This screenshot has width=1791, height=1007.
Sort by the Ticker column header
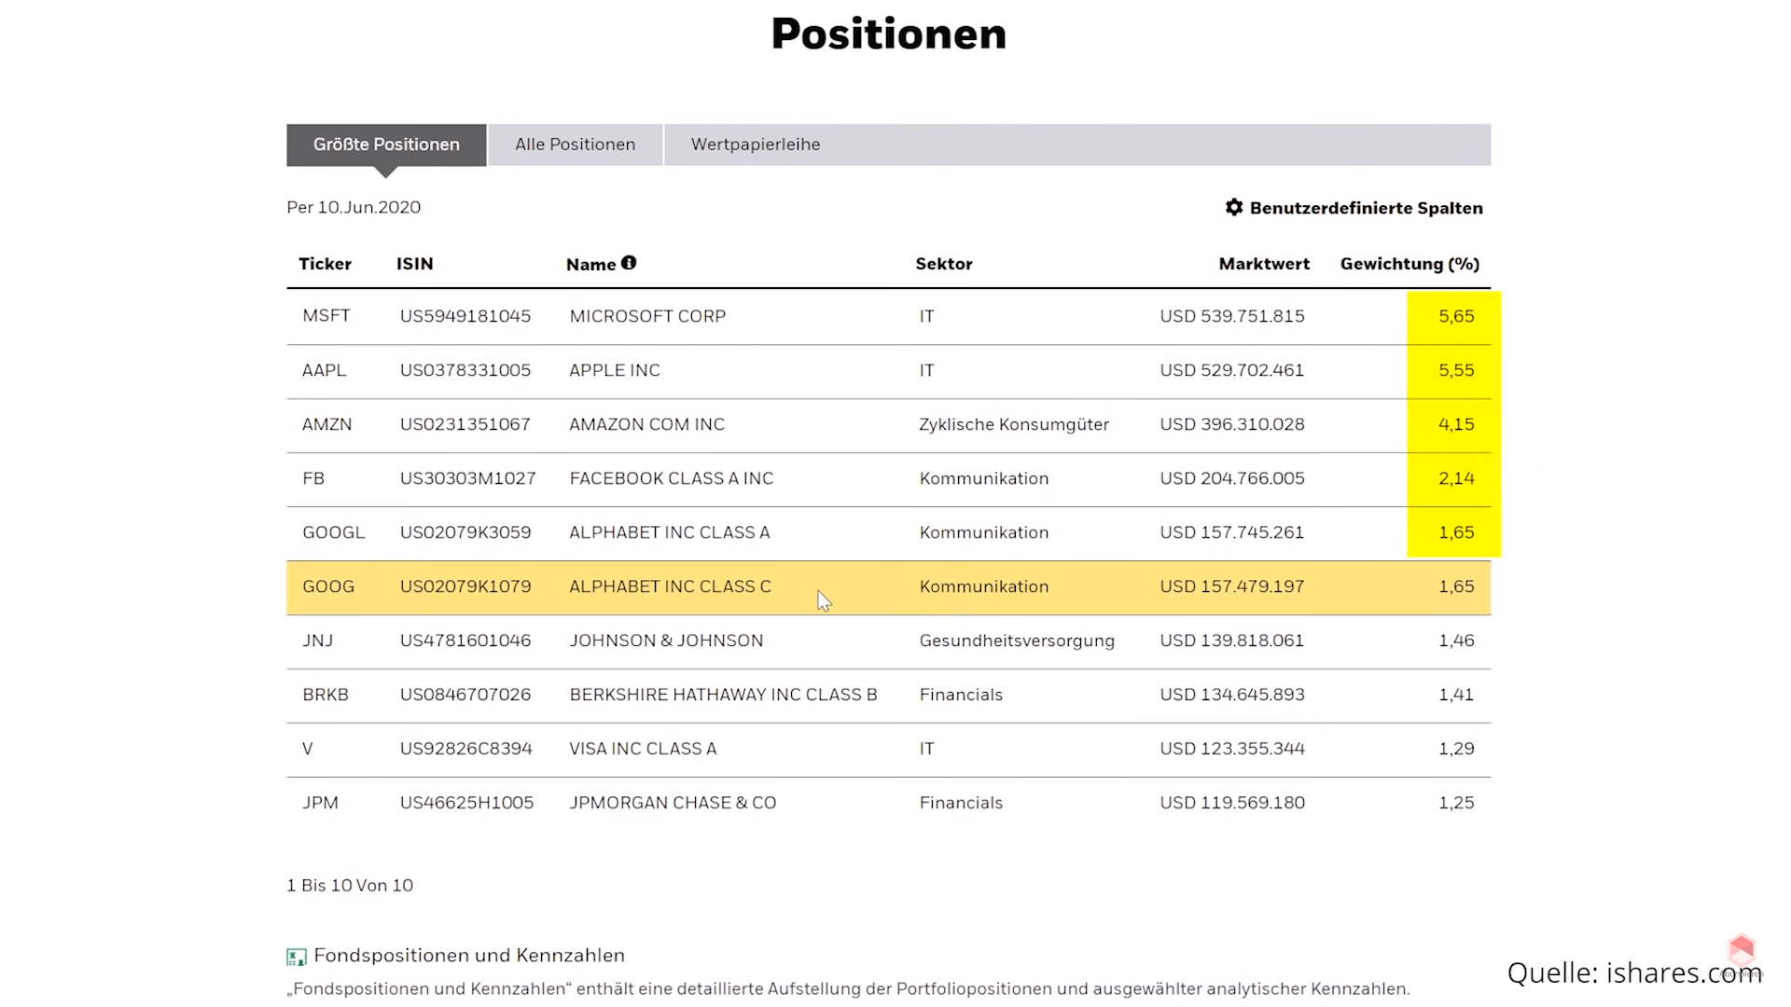click(x=325, y=264)
